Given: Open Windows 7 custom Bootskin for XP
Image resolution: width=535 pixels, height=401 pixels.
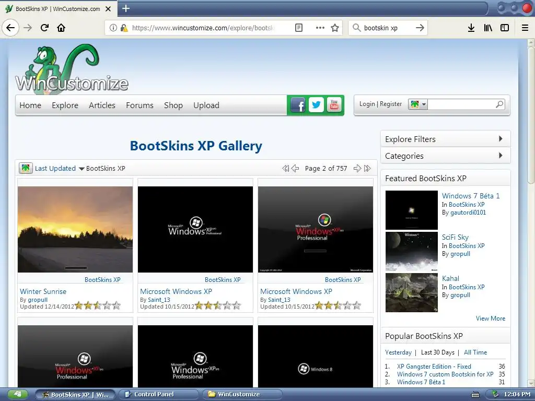Looking at the screenshot, I should 445,374.
